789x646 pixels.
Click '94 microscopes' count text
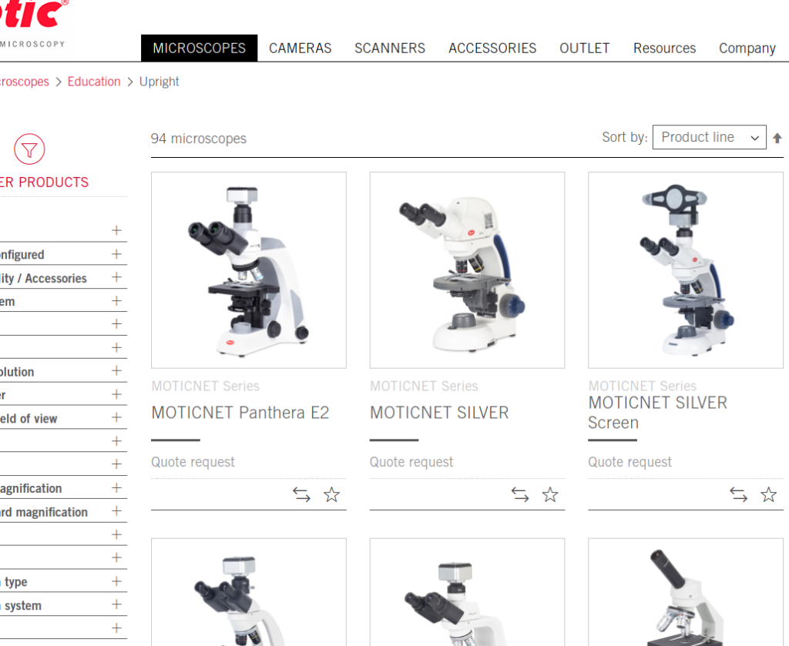199,139
